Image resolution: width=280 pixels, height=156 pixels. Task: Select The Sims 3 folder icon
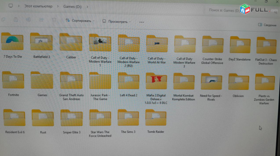click(128, 117)
